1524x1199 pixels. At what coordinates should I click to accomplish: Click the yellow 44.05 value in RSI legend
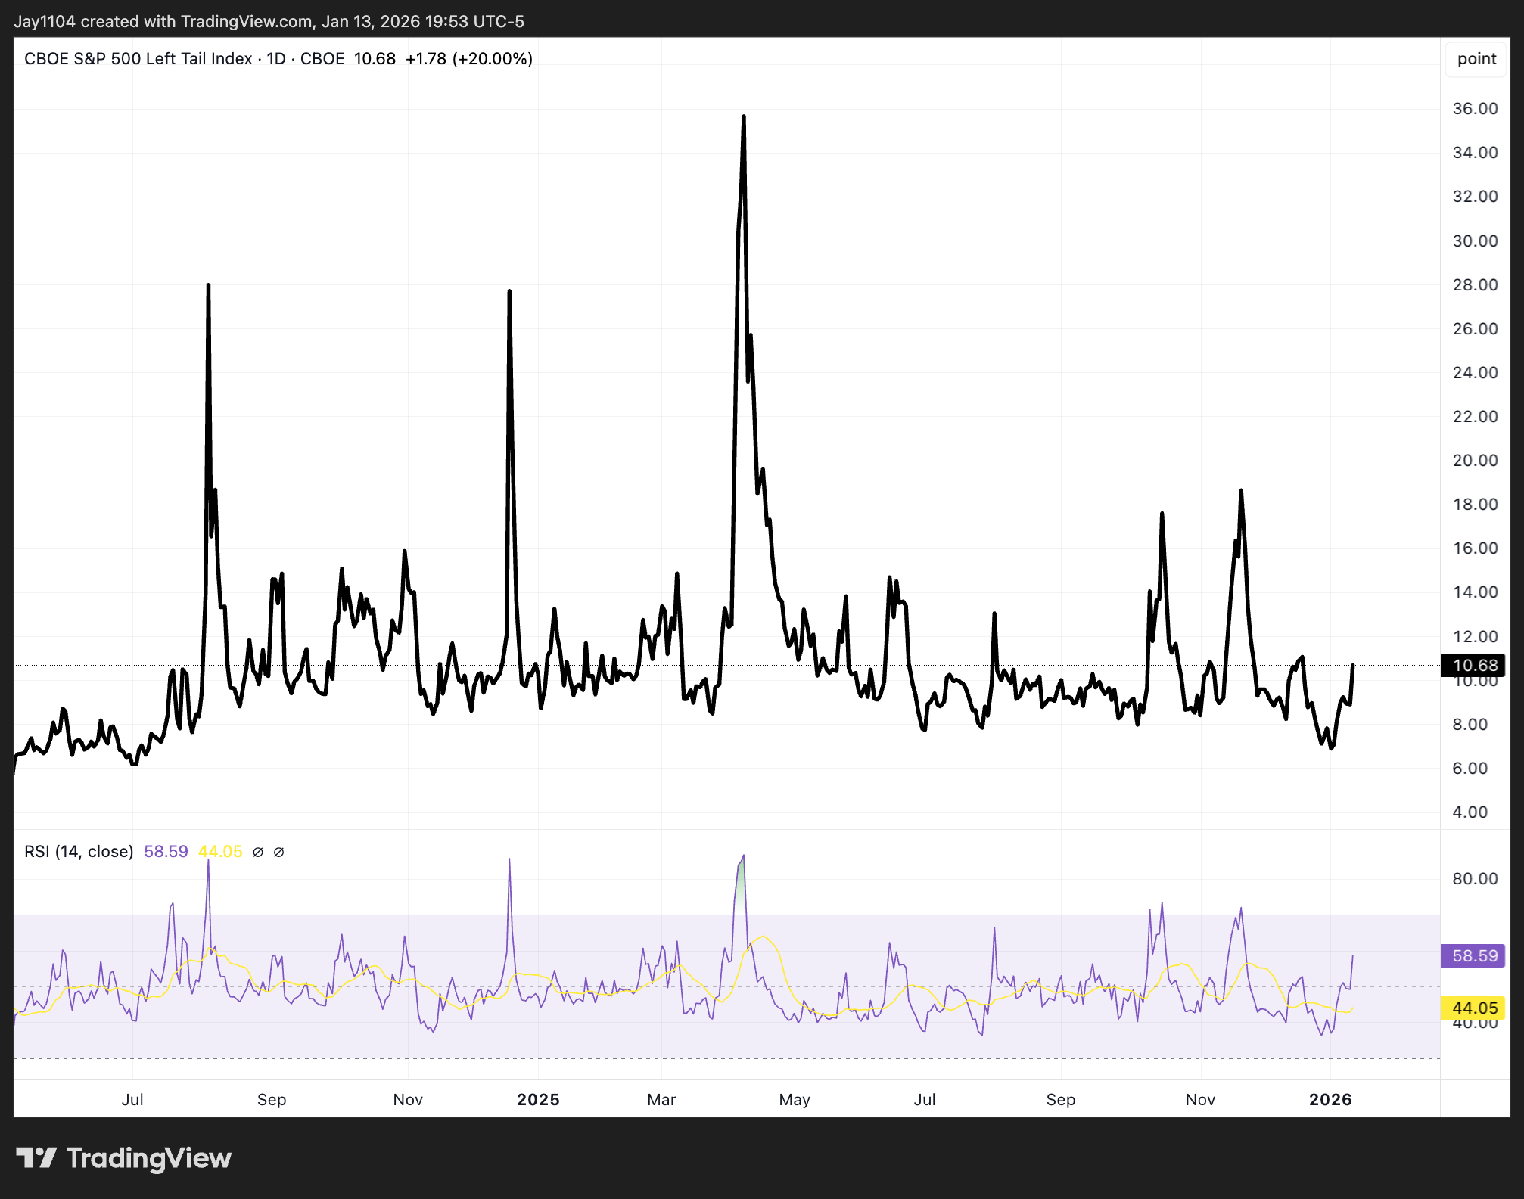tap(220, 852)
